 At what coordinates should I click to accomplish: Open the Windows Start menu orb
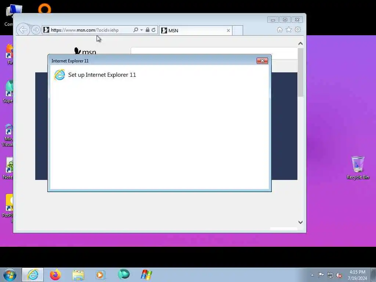[x=10, y=275]
